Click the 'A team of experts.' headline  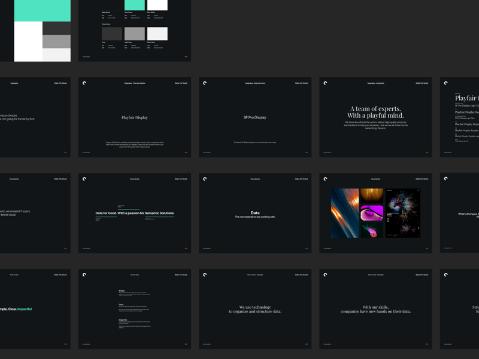(375, 109)
